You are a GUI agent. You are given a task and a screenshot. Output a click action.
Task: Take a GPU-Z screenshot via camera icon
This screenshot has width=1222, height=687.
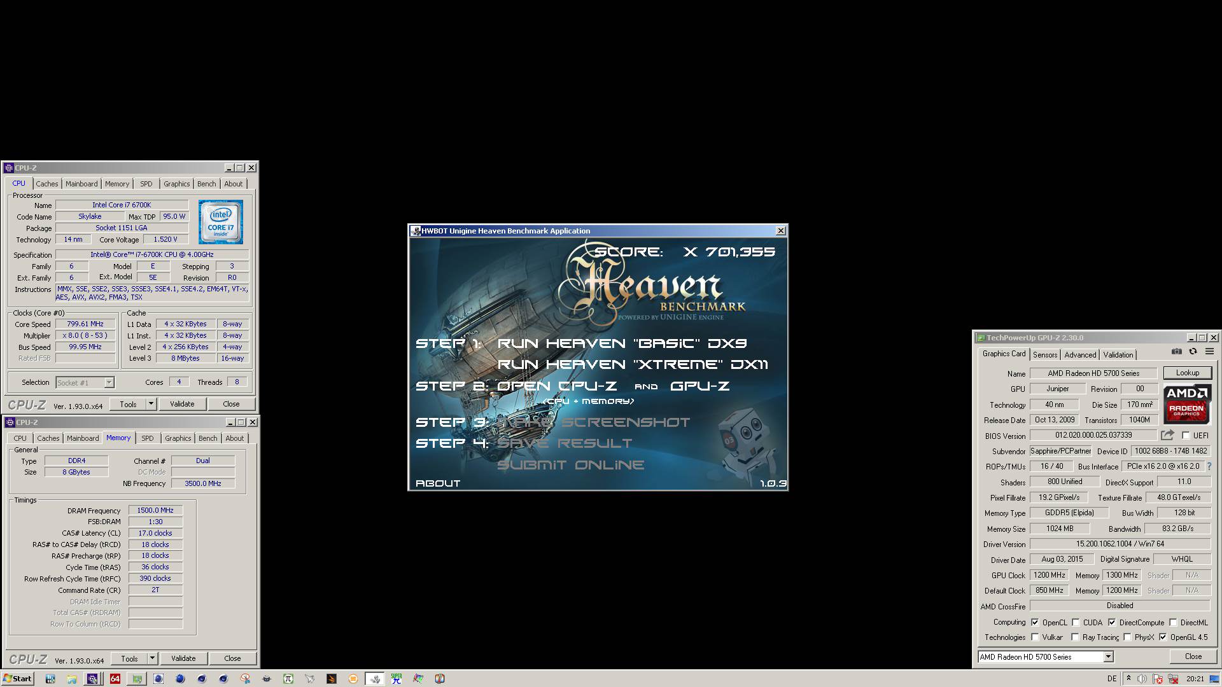click(1177, 352)
